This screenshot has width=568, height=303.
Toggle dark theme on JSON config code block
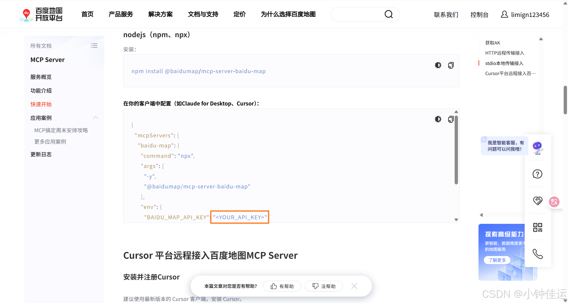438,119
